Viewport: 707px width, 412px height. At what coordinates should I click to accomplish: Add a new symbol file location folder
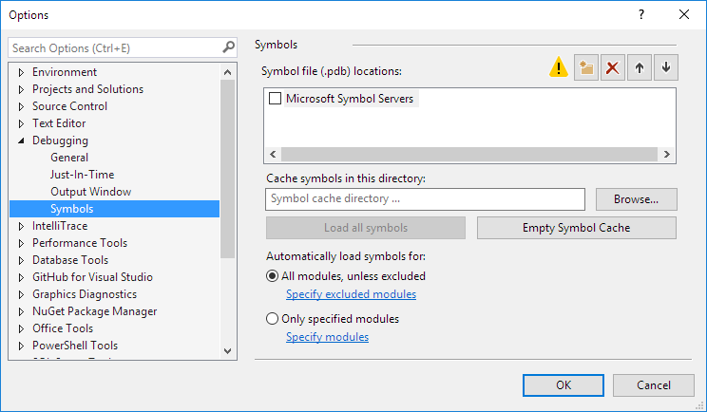[x=586, y=68]
